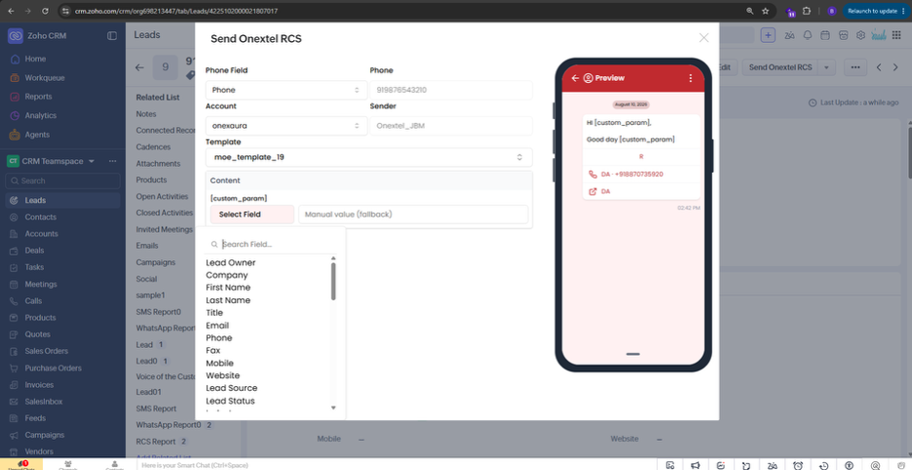Image resolution: width=912 pixels, height=470 pixels.
Task: Select First Name from field list
Action: [228, 288]
